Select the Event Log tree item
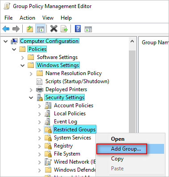169x177 pixels. click(66, 122)
